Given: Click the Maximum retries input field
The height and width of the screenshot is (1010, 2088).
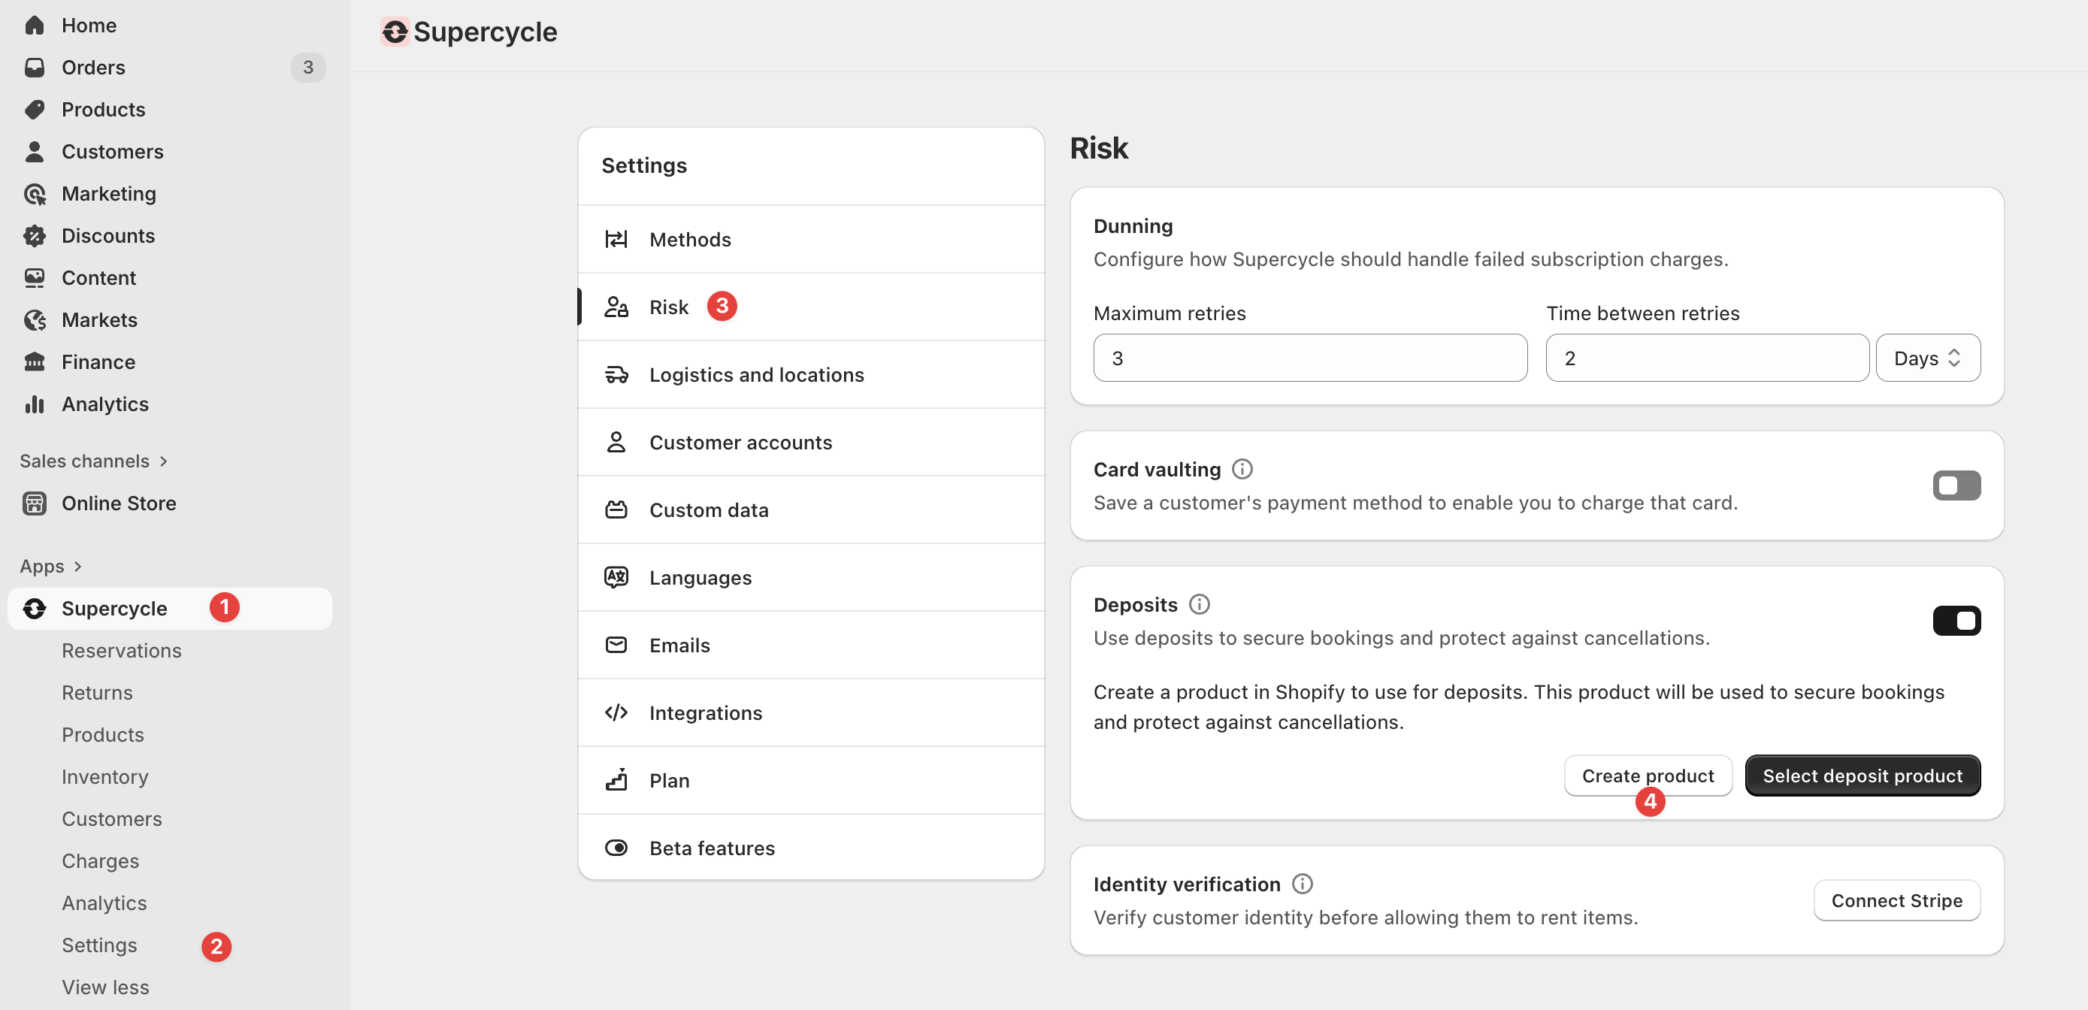Looking at the screenshot, I should (1309, 358).
